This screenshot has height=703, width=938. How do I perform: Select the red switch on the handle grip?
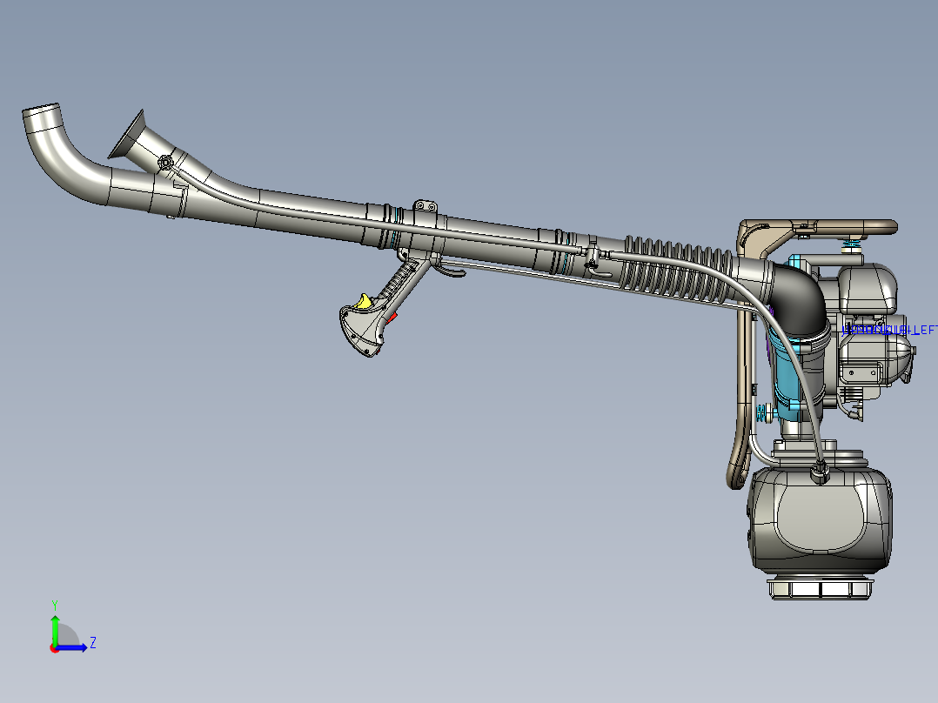[392, 318]
